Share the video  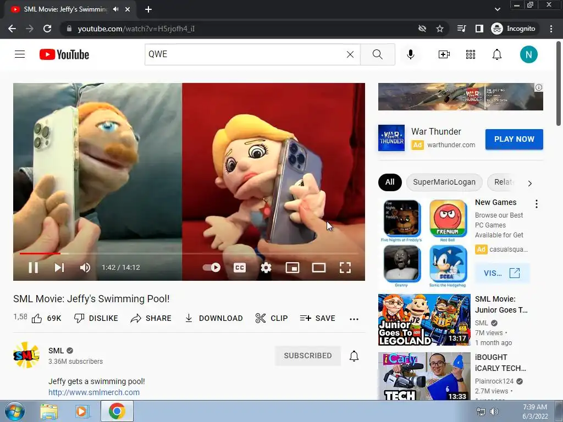pyautogui.click(x=151, y=318)
